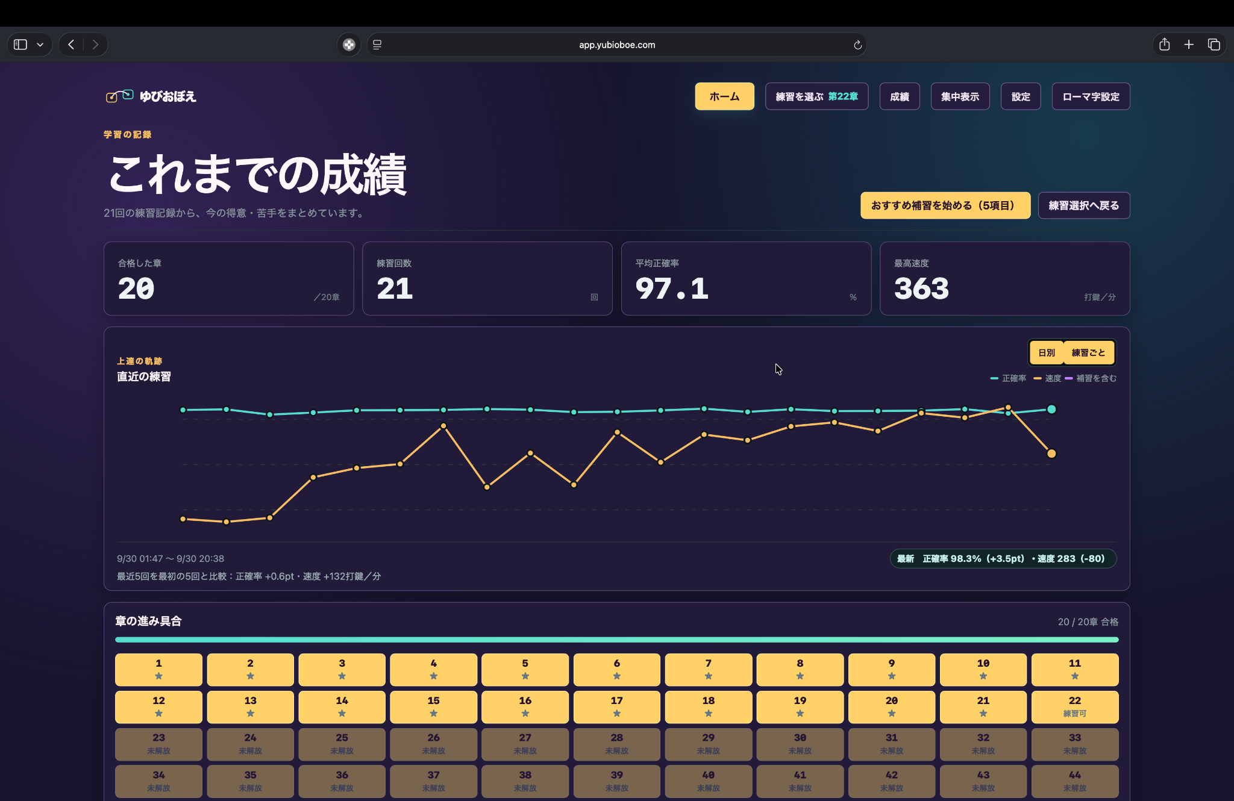Click the chapter progress bar
Screen dimensions: 1234x801
(616, 640)
